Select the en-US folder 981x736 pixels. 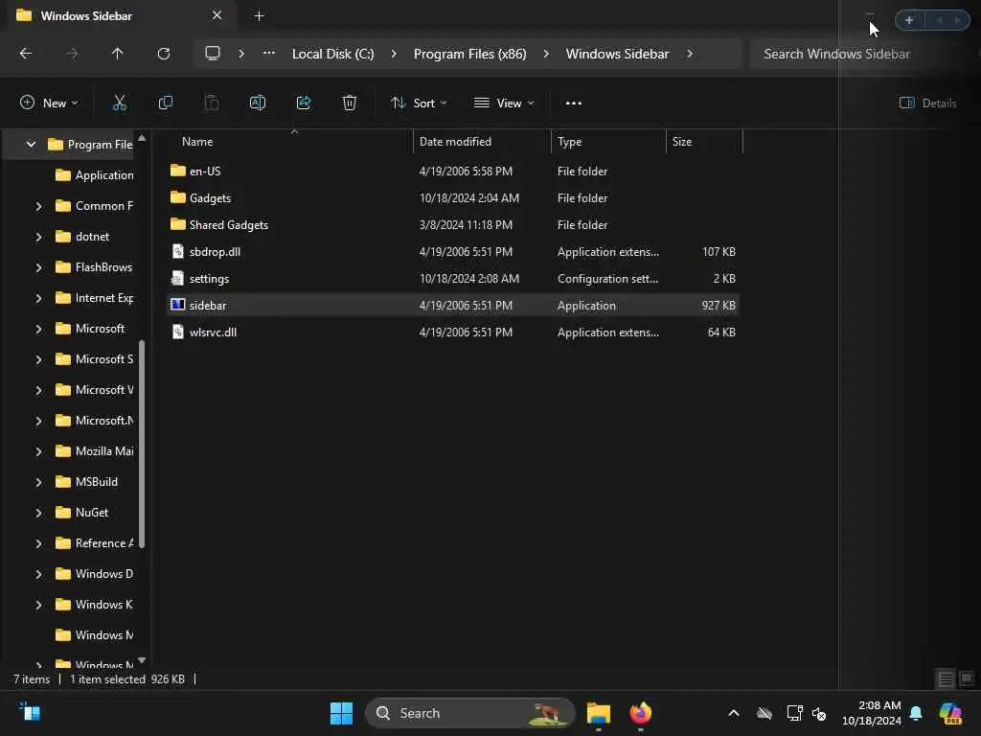click(x=453, y=171)
